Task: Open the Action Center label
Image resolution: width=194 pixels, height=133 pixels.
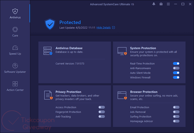Action: pyautogui.click(x=15, y=90)
